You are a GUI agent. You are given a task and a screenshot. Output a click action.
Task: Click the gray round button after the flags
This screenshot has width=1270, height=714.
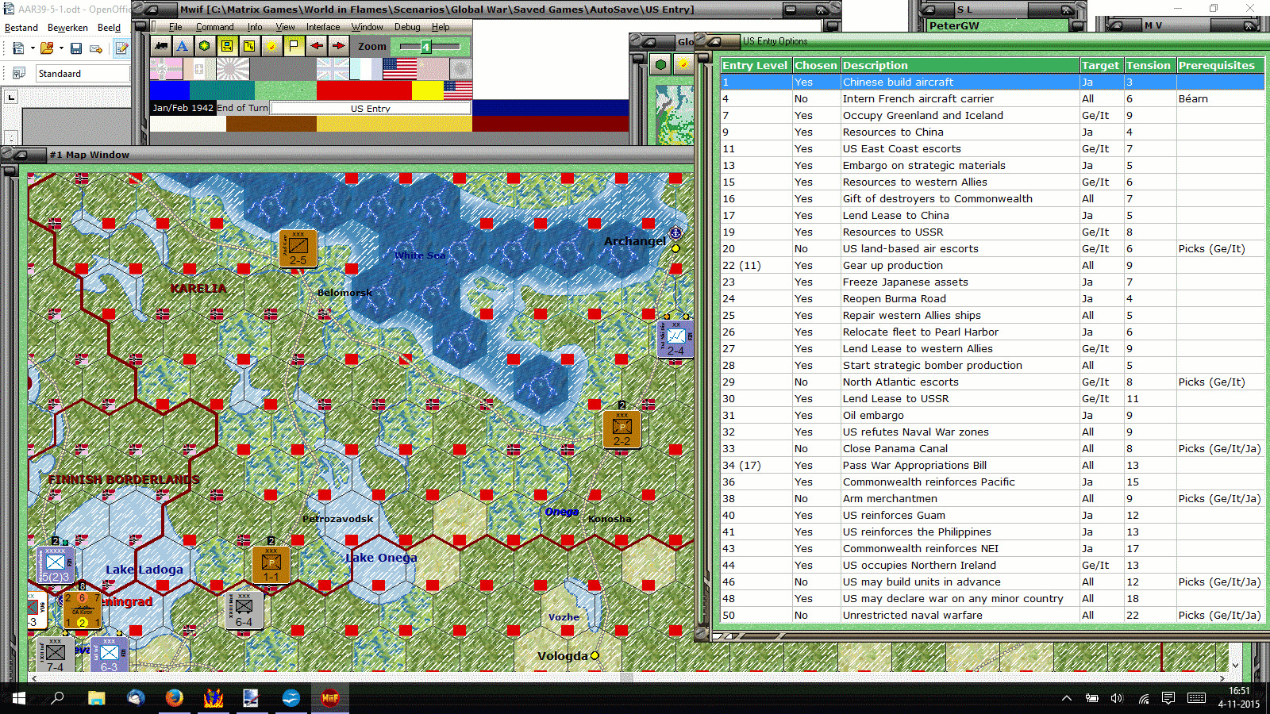tap(461, 69)
